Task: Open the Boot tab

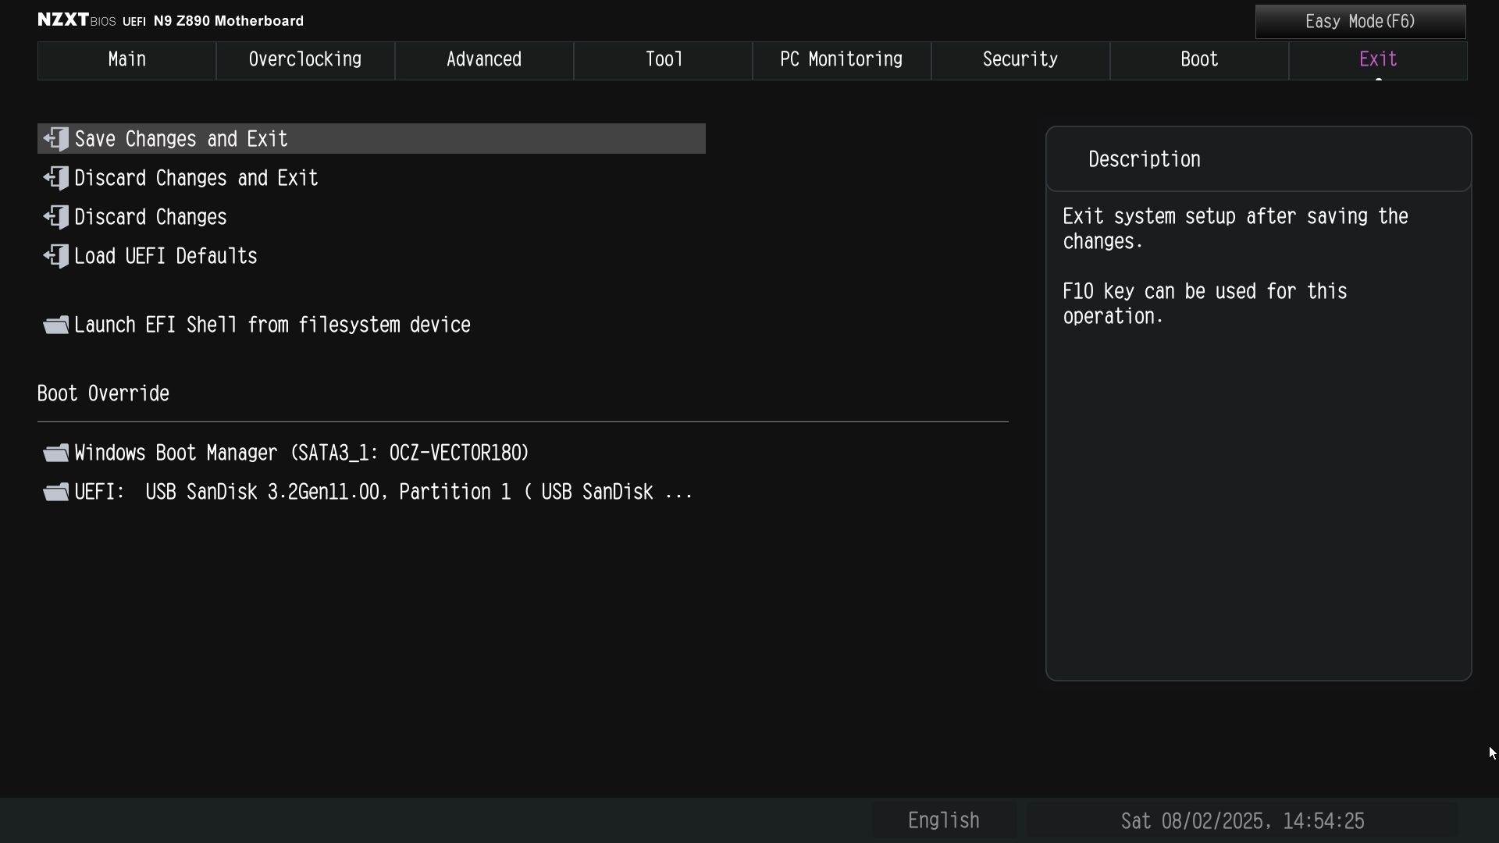Action: point(1199,60)
